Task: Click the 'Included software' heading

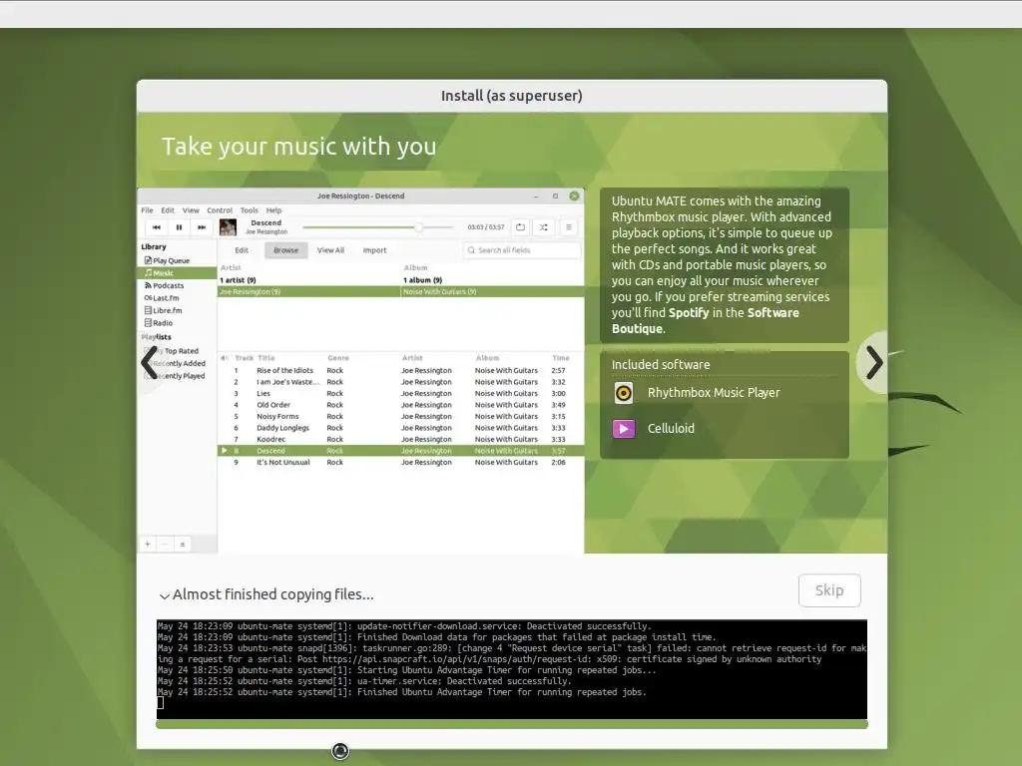Action: pos(661,365)
